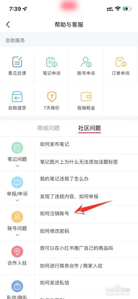Tap the back arrow icon

point(8,25)
